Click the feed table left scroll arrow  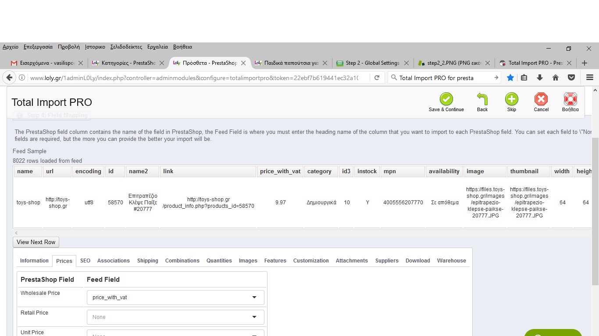click(17, 233)
